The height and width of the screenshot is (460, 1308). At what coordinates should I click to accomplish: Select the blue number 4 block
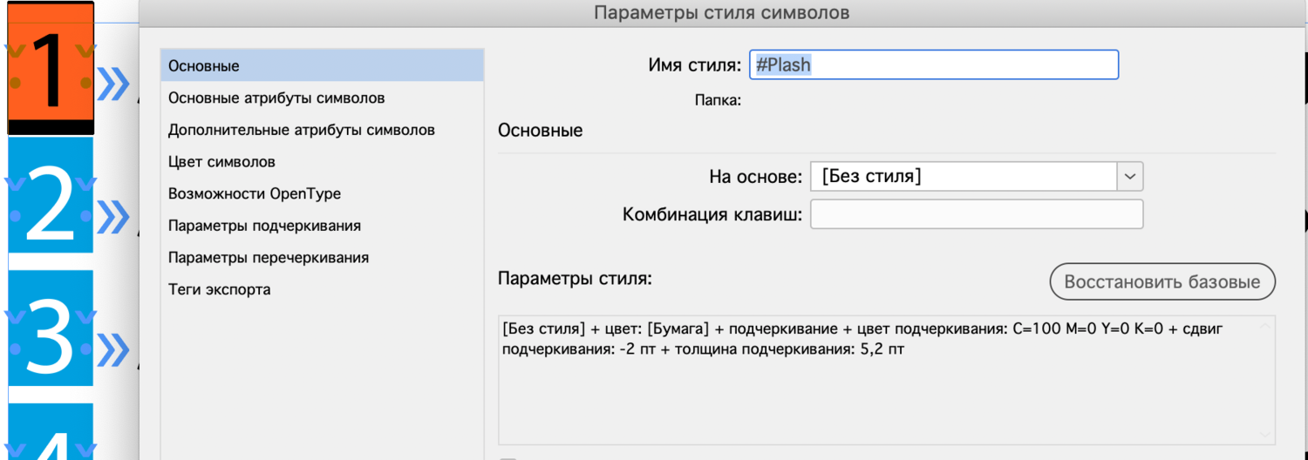tap(51, 435)
